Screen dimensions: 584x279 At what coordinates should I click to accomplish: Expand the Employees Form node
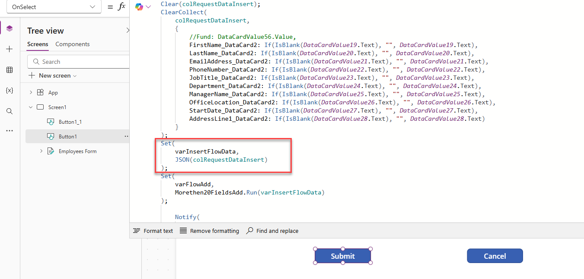click(41, 151)
